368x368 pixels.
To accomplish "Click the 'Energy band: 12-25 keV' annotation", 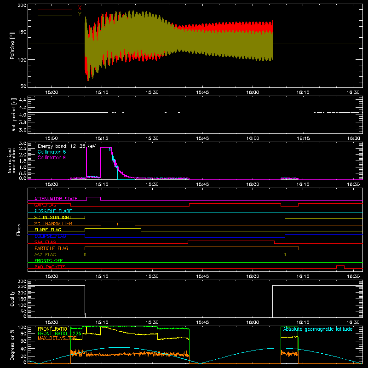I will (67, 146).
